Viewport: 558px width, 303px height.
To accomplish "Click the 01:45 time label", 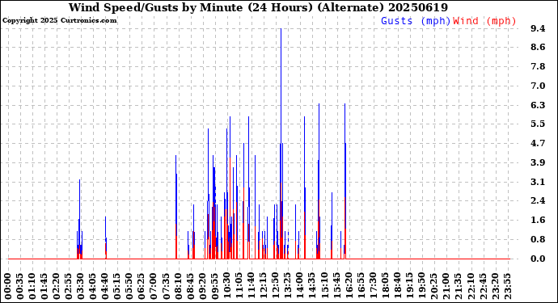I will pyautogui.click(x=44, y=287).
